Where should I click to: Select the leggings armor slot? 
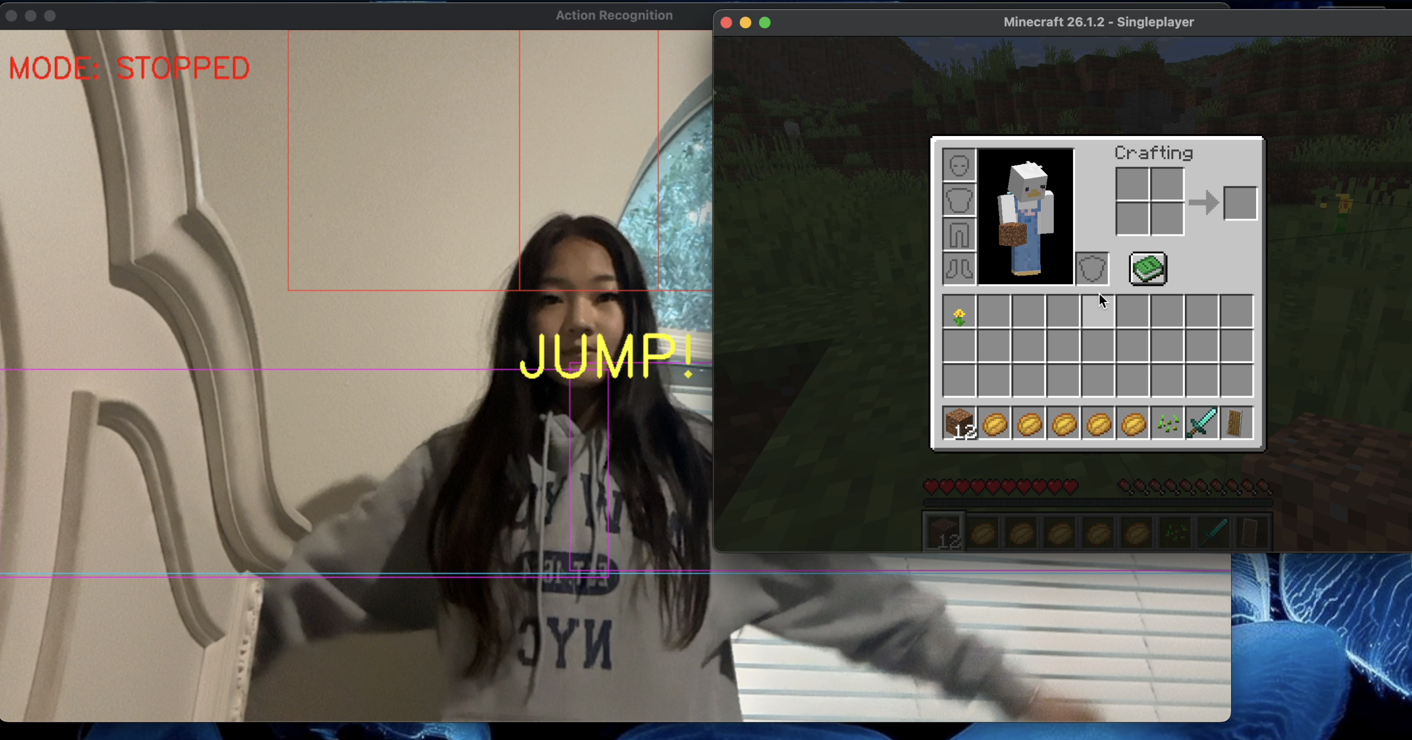pos(959,234)
